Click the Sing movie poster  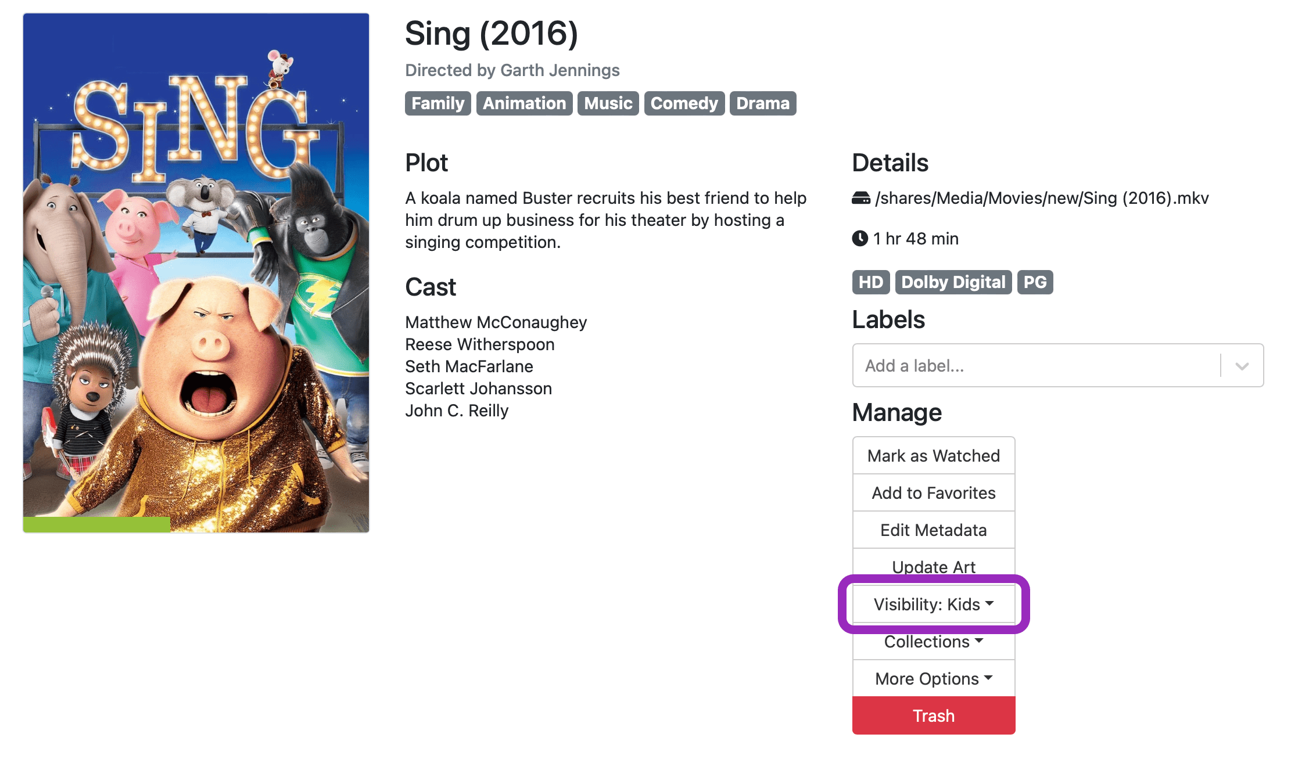tap(196, 261)
